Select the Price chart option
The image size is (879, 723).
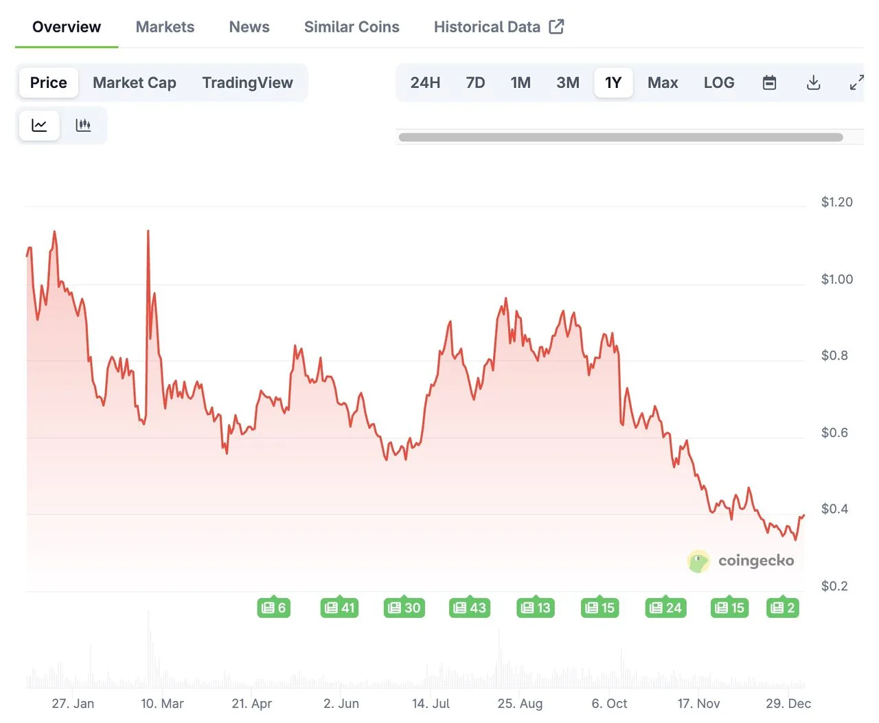click(48, 82)
